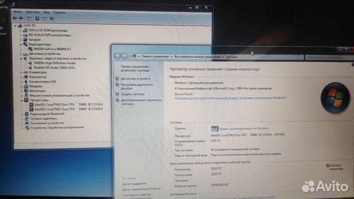Click Все элементы панели управления breadcrumb
This screenshot has height=199, width=354.
point(197,57)
